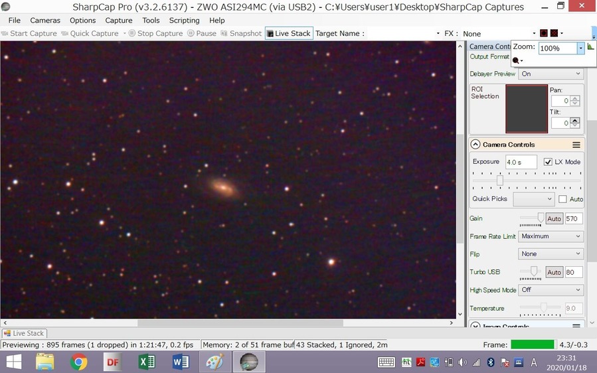Click the ROI Selection preview box

527,109
